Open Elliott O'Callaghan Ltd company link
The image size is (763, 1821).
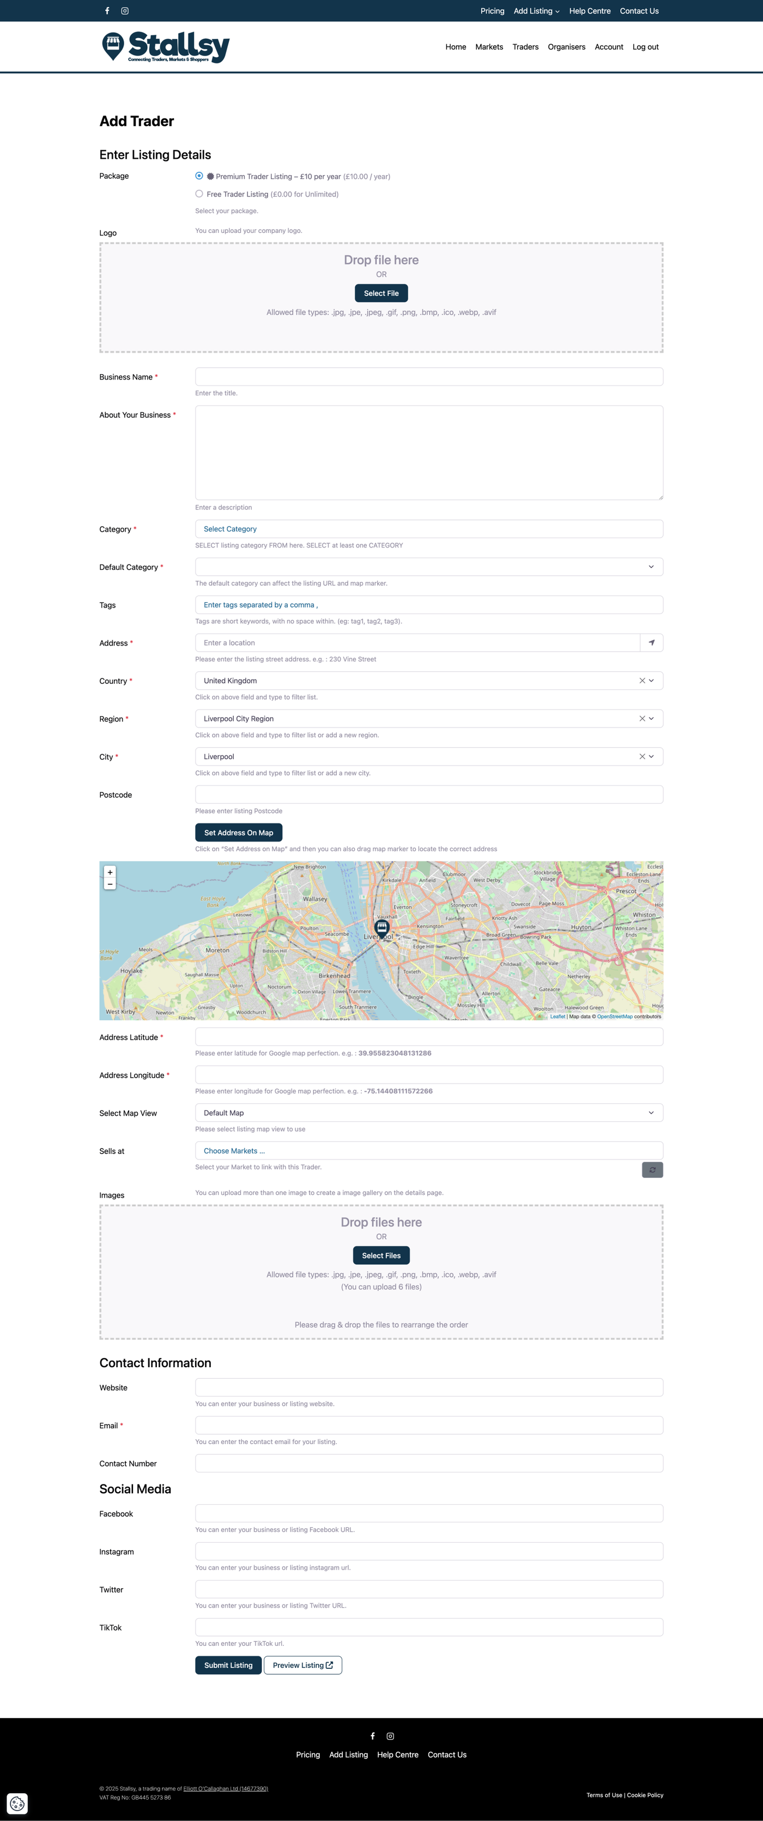click(226, 1788)
